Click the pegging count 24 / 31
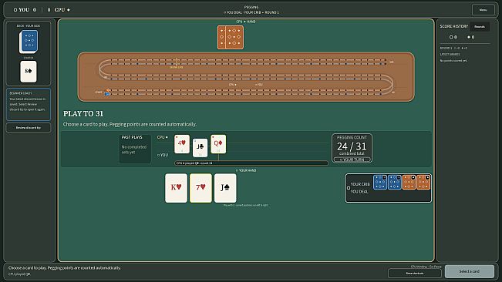The image size is (502, 282). click(x=352, y=146)
